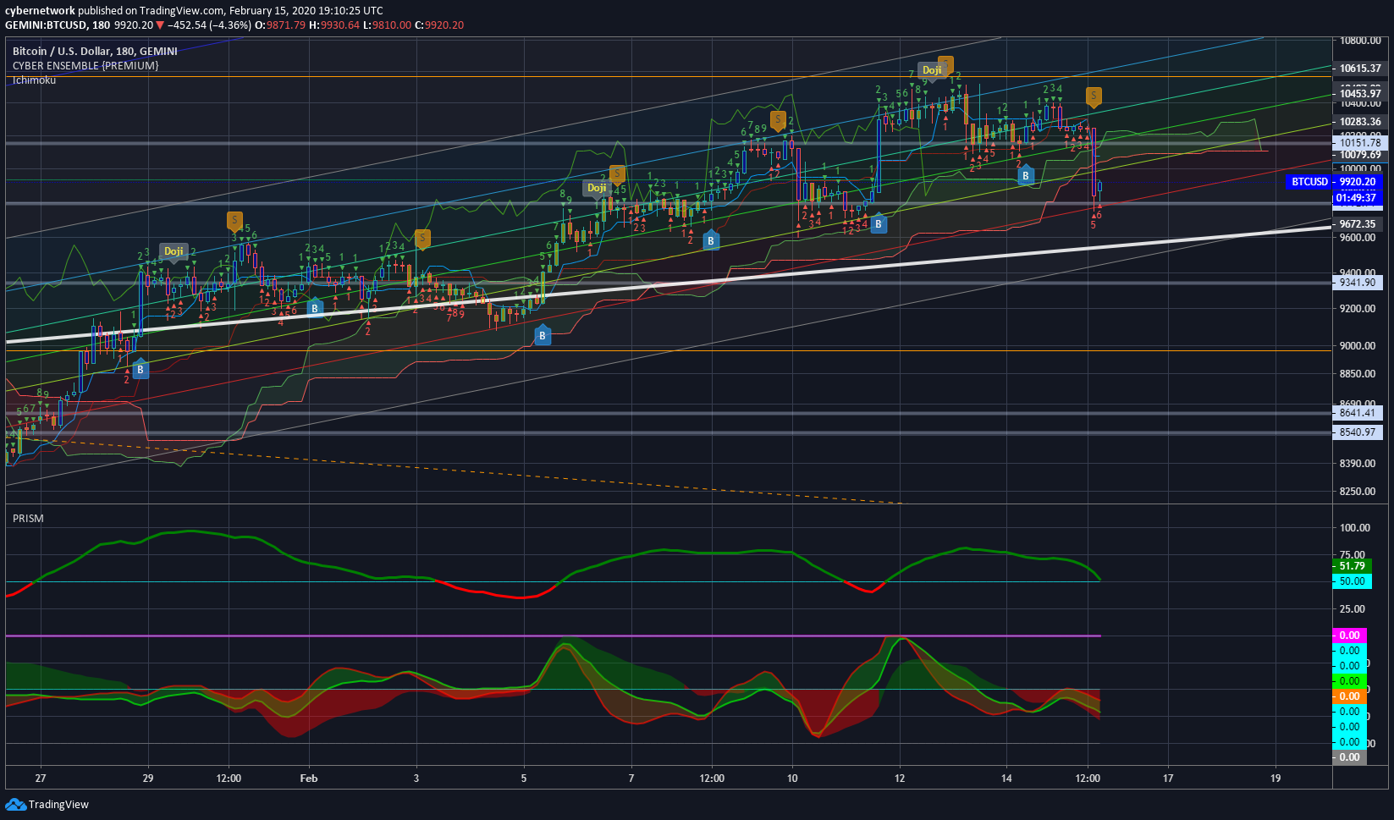Click the B buy marker below January 29 candles
The image size is (1394, 820).
point(140,369)
